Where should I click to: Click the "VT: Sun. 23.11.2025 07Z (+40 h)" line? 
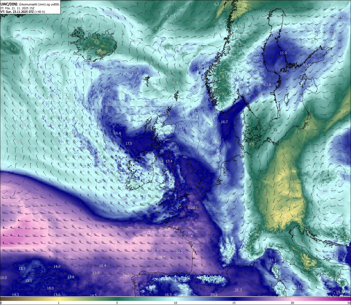point(23,12)
